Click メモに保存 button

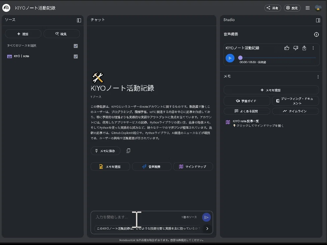(105, 151)
